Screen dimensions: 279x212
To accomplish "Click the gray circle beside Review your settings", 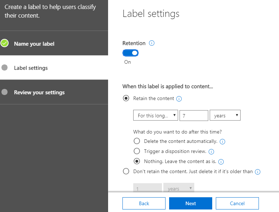I will [x=4, y=92].
